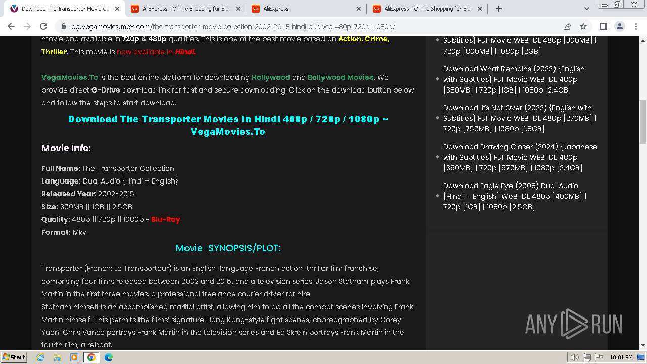This screenshot has width=647, height=364.
Task: Click the Format: Mkv line
Action: [64, 232]
